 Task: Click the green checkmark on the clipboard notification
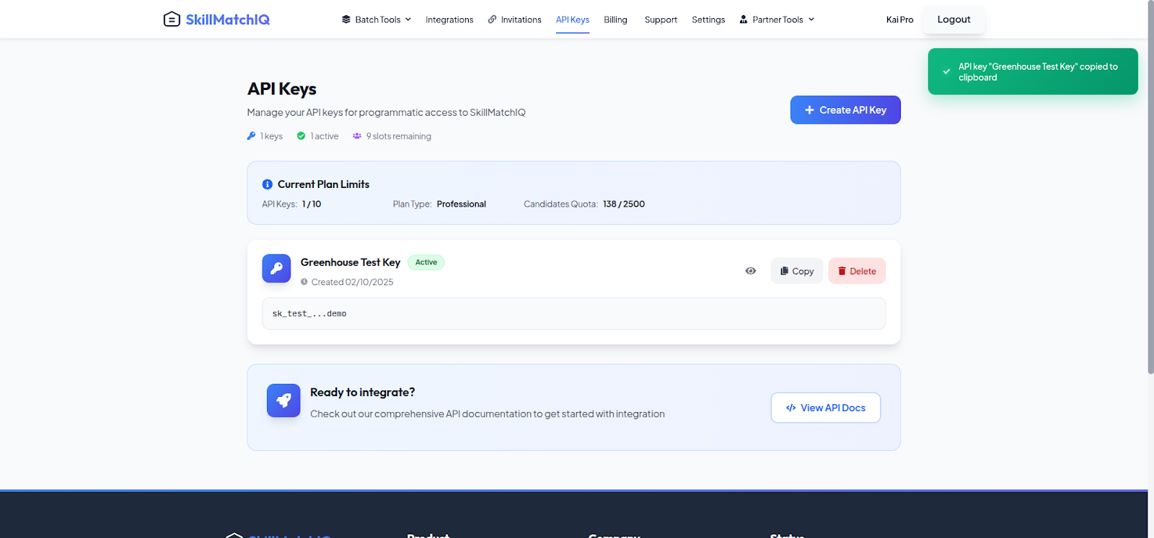(x=946, y=72)
